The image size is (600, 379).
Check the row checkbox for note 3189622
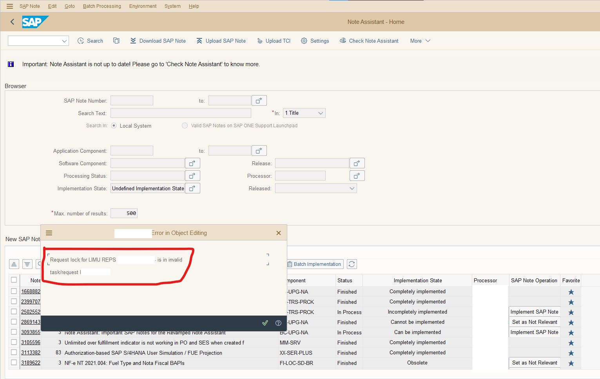14,363
